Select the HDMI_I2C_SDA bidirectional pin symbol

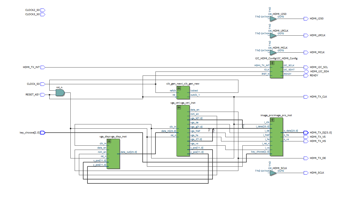pos(306,72)
